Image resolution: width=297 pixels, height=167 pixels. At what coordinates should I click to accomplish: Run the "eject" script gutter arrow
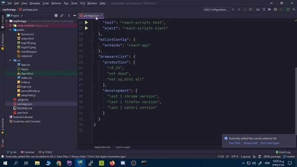86,28
